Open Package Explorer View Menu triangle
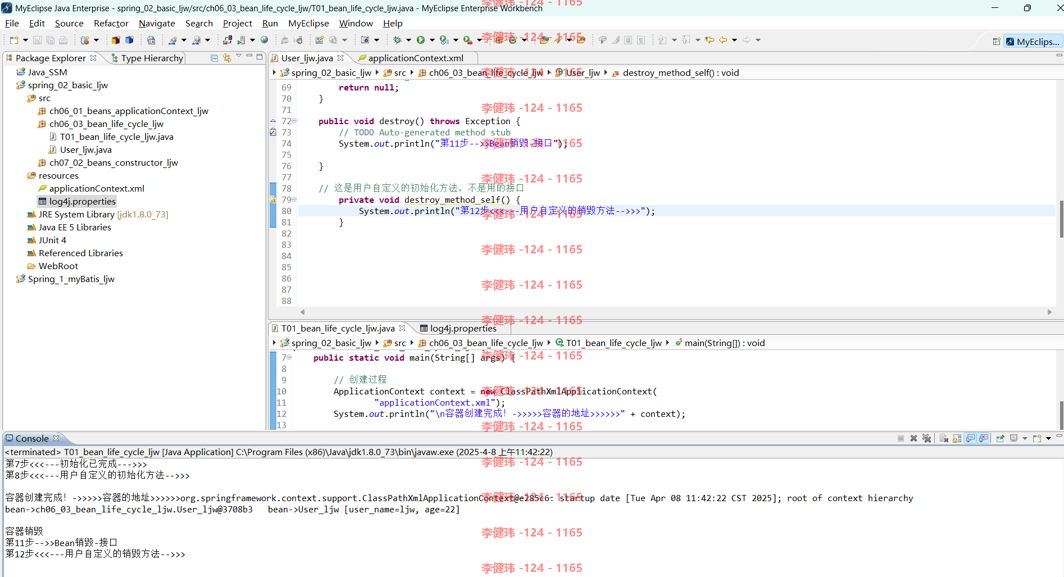 coord(239,56)
